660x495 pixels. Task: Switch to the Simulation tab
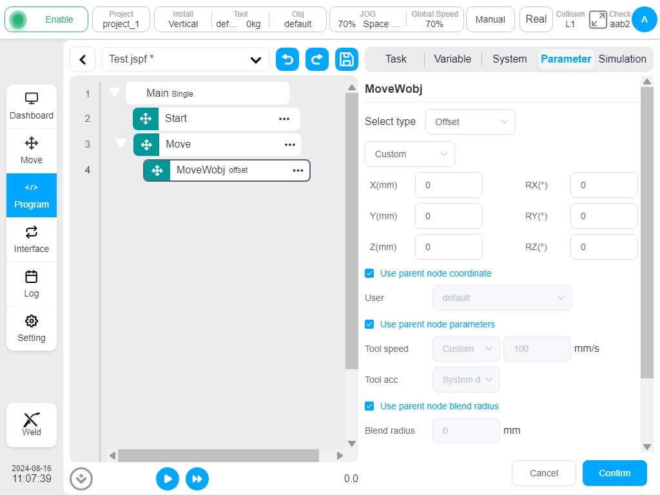622,59
